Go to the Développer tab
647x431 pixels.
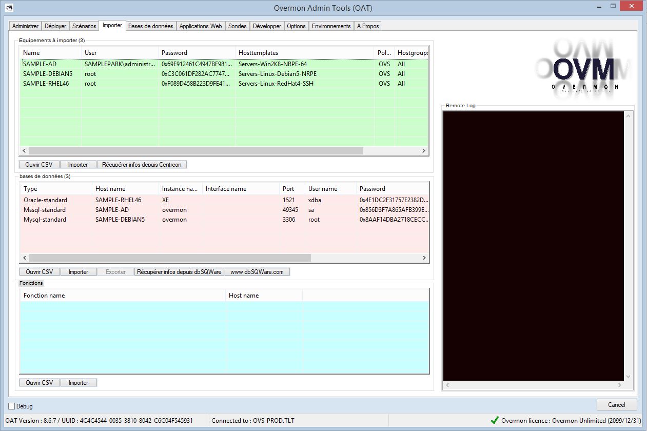tap(267, 26)
